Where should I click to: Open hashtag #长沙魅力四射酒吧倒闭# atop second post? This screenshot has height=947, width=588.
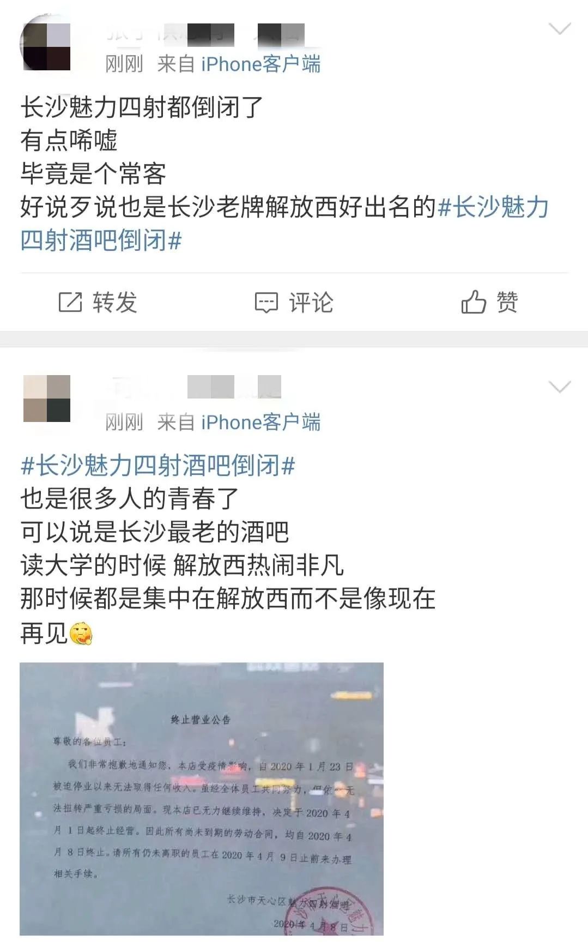[x=157, y=466]
